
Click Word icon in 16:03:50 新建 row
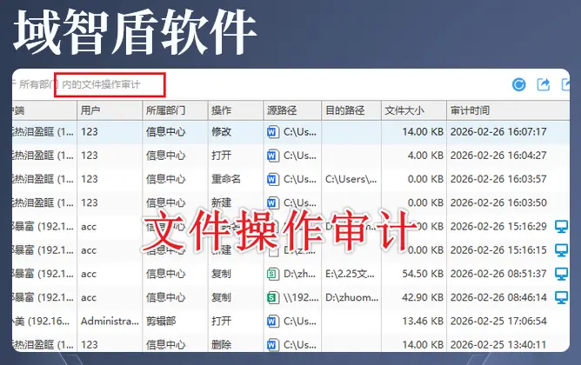coord(273,202)
